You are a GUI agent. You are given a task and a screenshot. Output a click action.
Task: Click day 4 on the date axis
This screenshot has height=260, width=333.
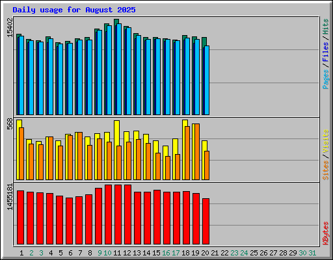[x=51, y=253]
